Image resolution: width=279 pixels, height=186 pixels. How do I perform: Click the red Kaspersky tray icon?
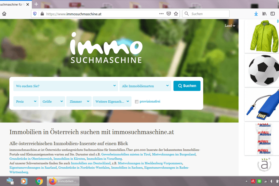[x=253, y=181]
